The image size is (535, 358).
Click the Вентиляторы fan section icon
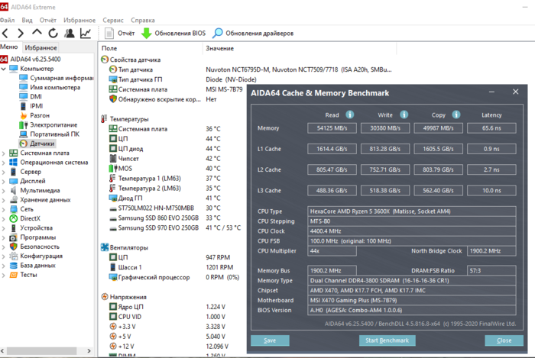pyautogui.click(x=105, y=247)
